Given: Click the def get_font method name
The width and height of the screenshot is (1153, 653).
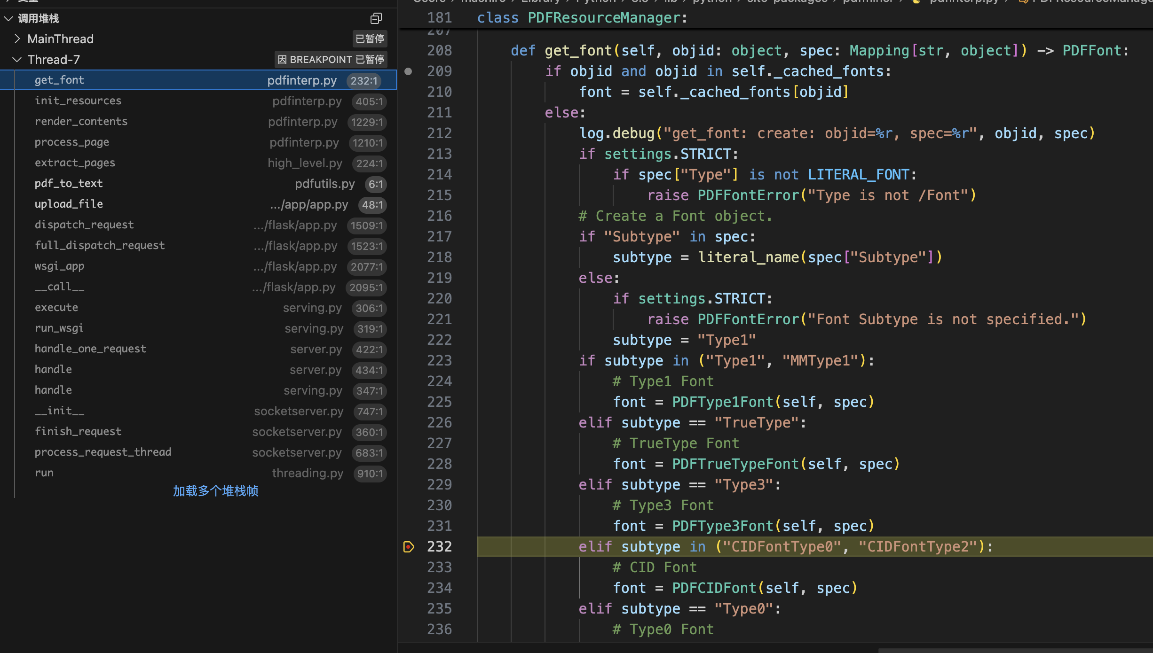Looking at the screenshot, I should (x=578, y=51).
